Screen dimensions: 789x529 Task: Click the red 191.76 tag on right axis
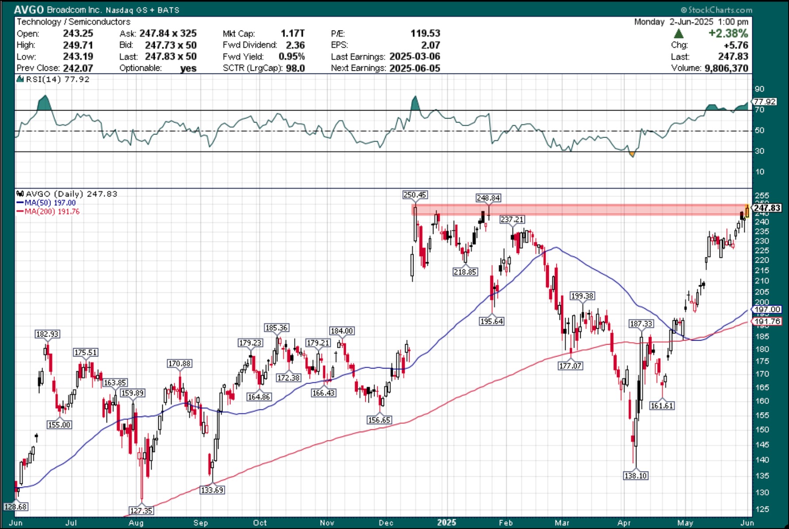(x=767, y=322)
